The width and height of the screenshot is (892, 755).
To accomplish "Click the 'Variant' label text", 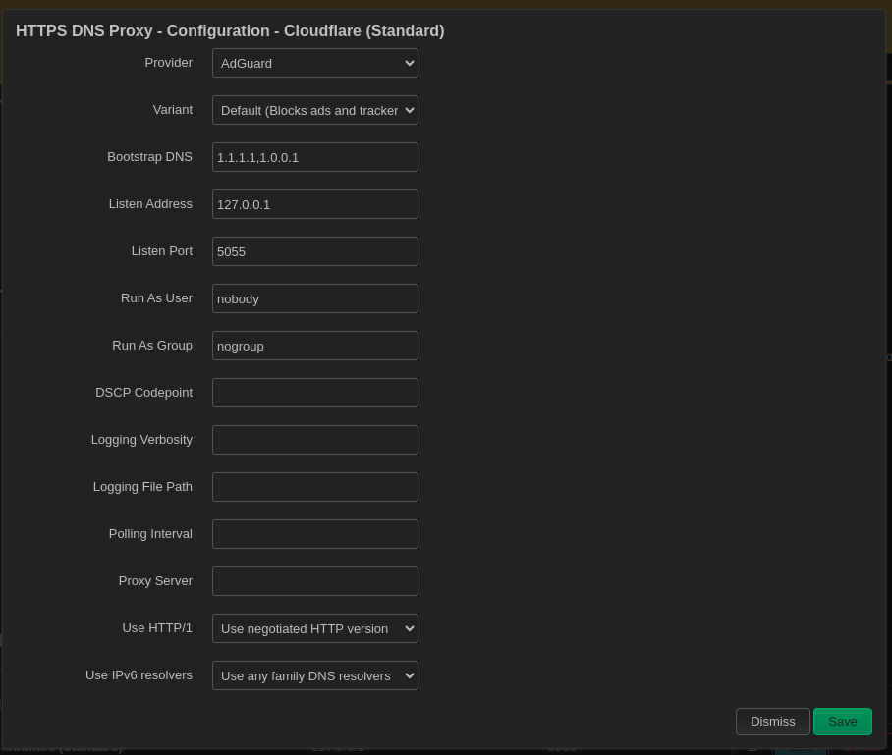I will 173,110.
